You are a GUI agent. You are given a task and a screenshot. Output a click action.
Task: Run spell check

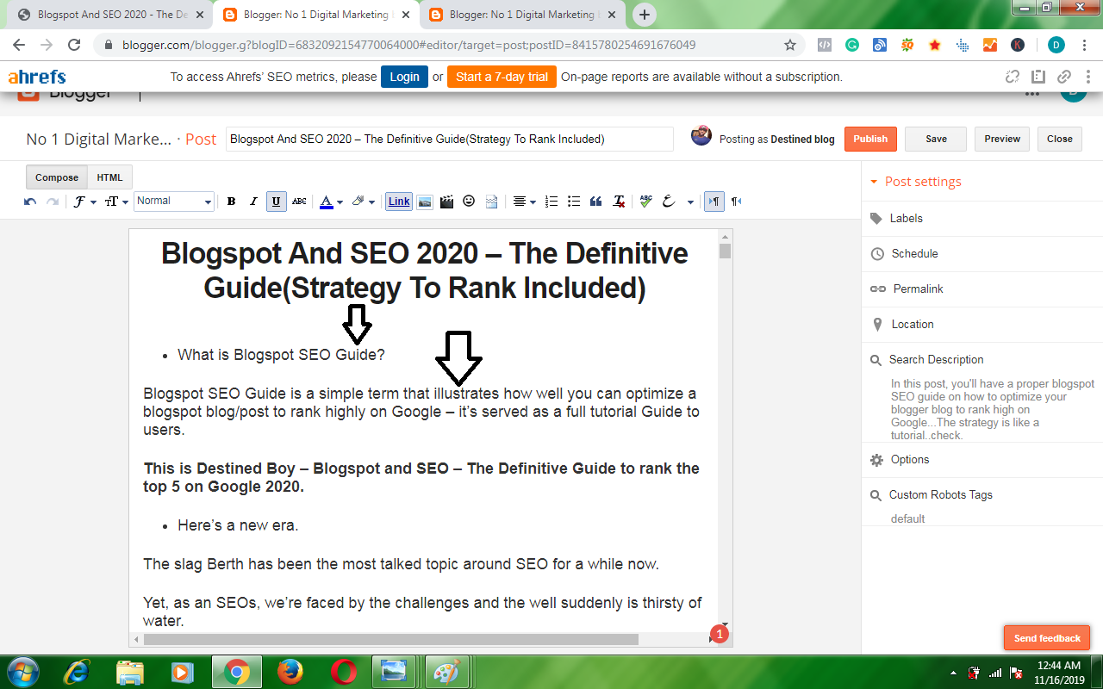point(645,202)
